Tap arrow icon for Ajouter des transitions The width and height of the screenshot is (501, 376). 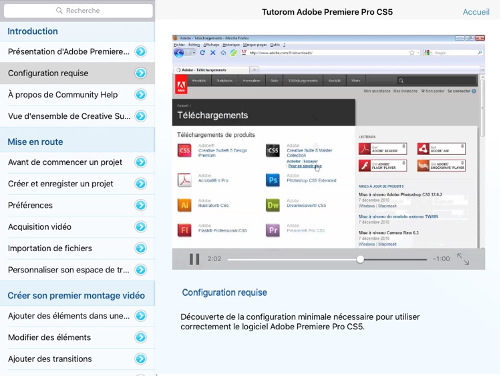[x=140, y=359]
